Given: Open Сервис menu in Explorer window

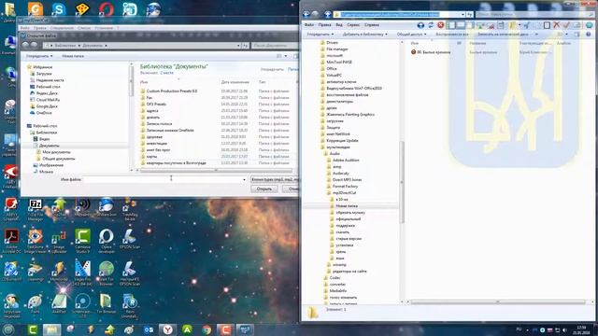Looking at the screenshot, I should pyautogui.click(x=353, y=25).
